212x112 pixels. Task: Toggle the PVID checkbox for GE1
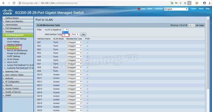(87, 42)
